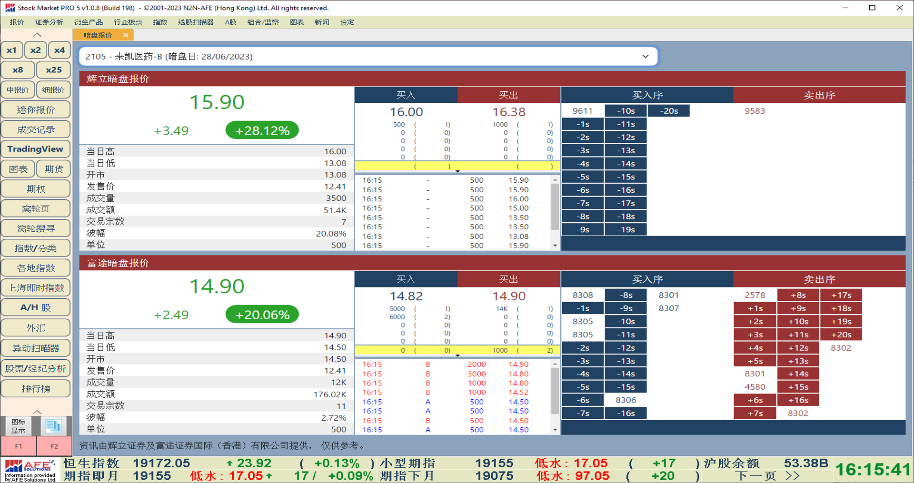This screenshot has height=483, width=914.
Task: Click the F1 function key button
Action: click(x=18, y=446)
